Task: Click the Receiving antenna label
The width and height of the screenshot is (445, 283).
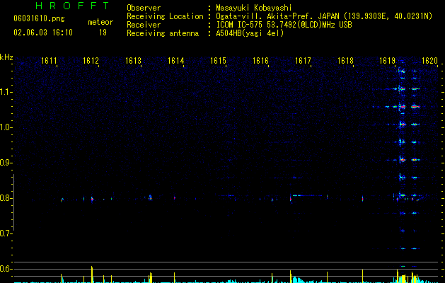Action: tap(163, 33)
